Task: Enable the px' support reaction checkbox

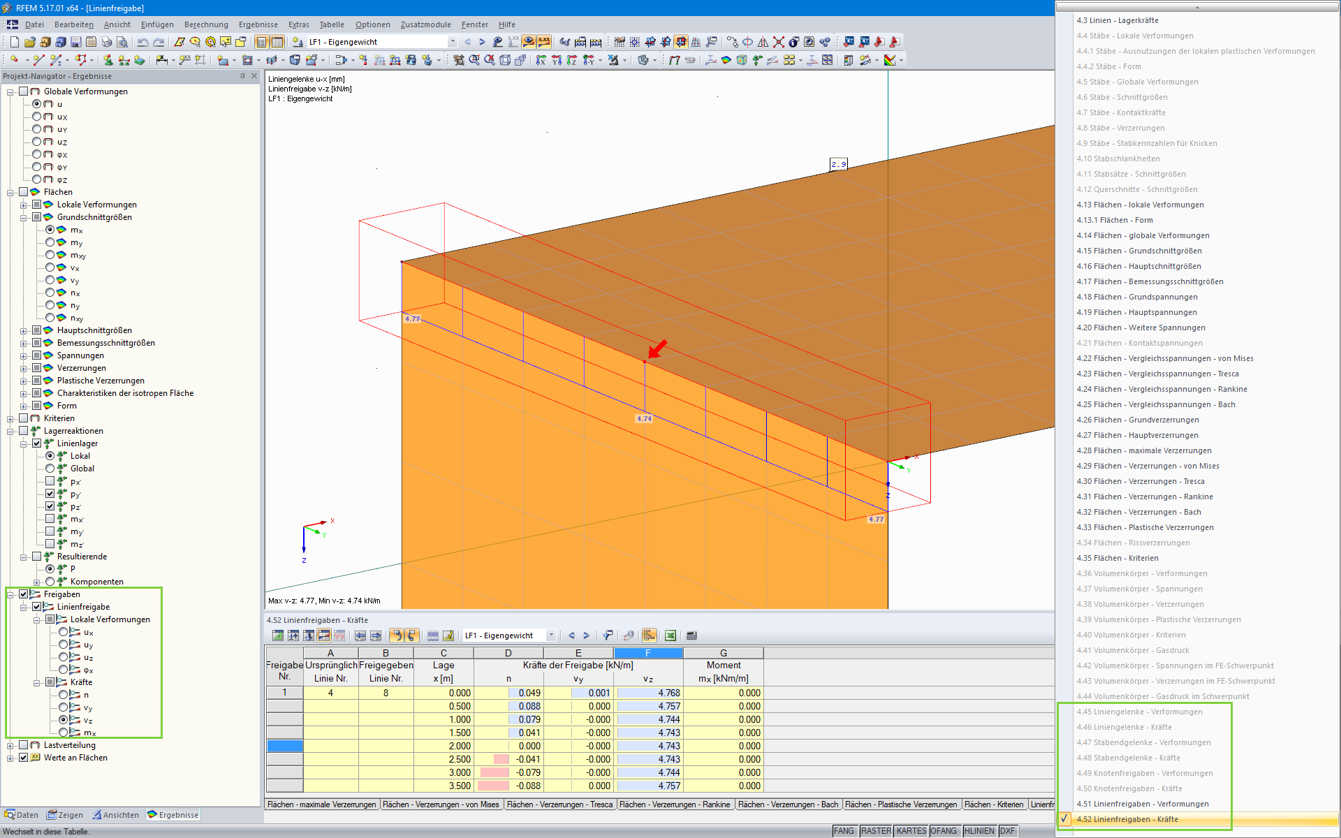Action: pos(50,481)
